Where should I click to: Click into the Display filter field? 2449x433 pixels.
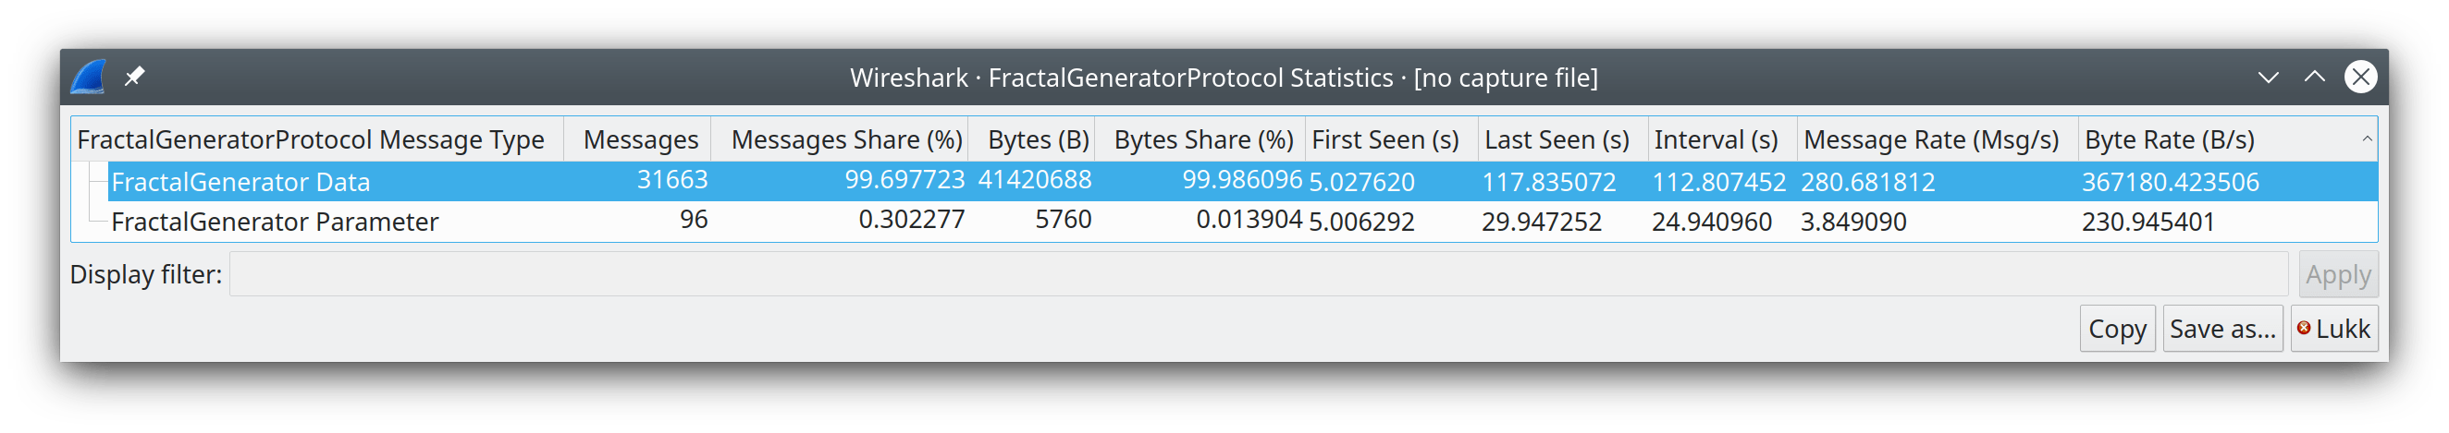tap(1258, 274)
